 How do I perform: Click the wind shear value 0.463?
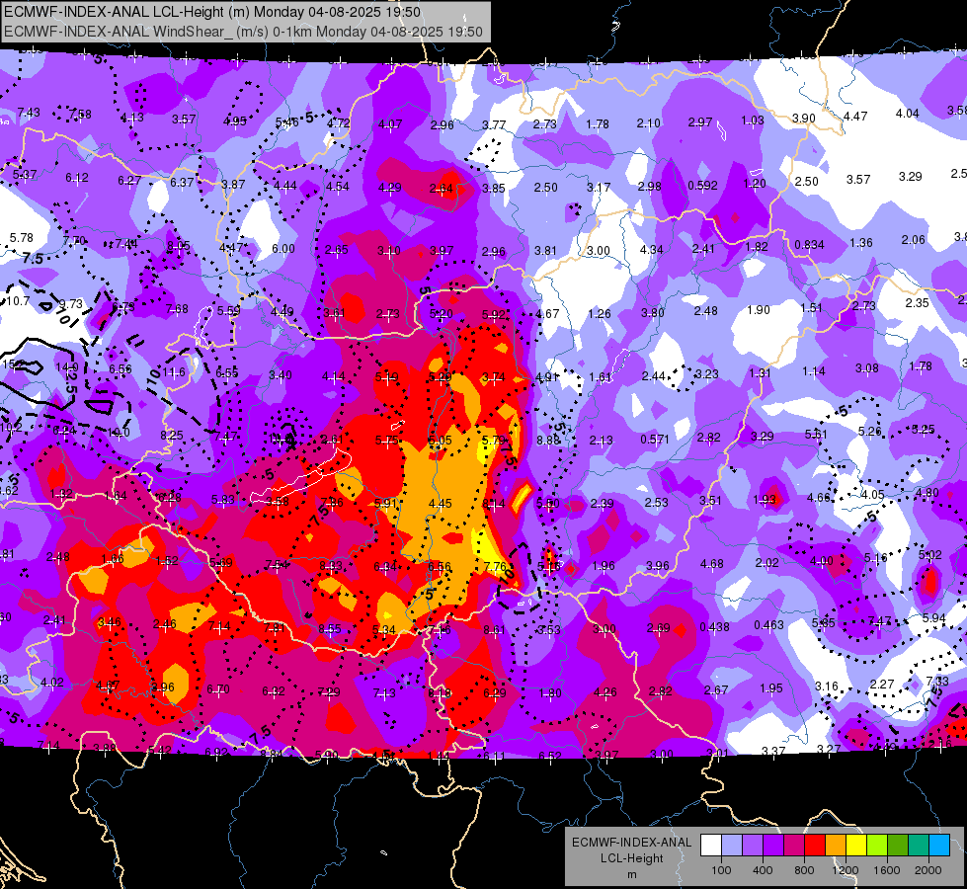768,625
